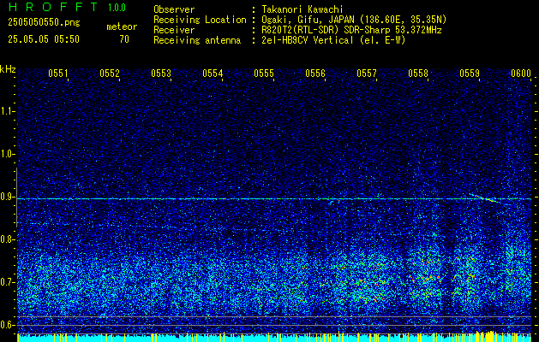Click the 0557 time marker
This screenshot has width=539, height=342.
pos(367,74)
